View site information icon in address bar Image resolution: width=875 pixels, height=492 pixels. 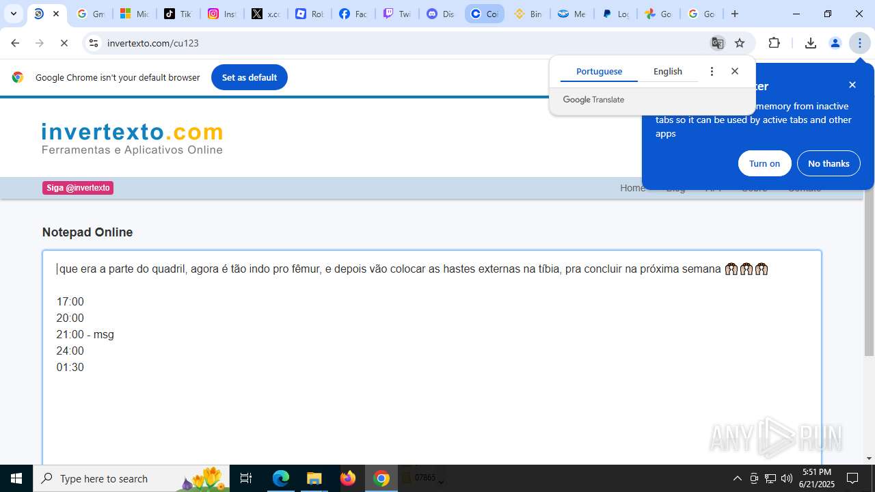click(x=94, y=43)
